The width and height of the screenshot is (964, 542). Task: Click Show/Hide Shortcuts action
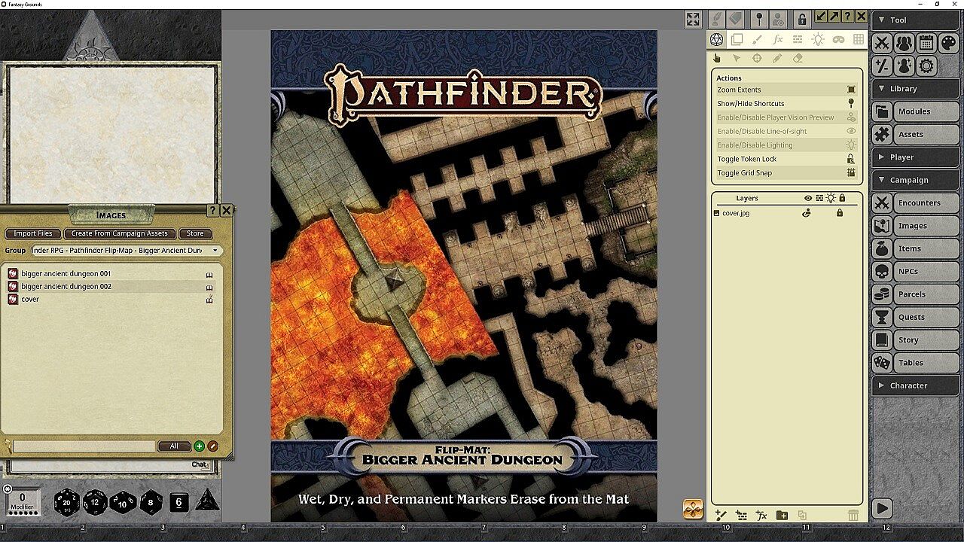(x=786, y=104)
